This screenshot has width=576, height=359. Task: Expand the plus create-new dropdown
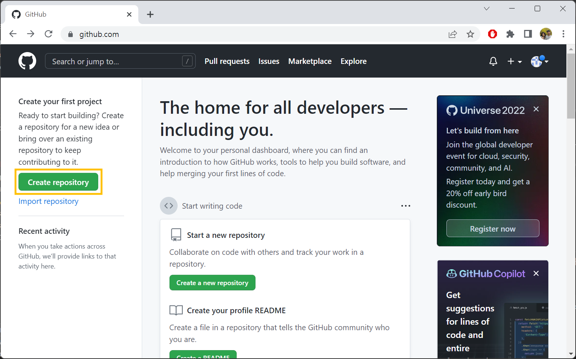coord(514,61)
